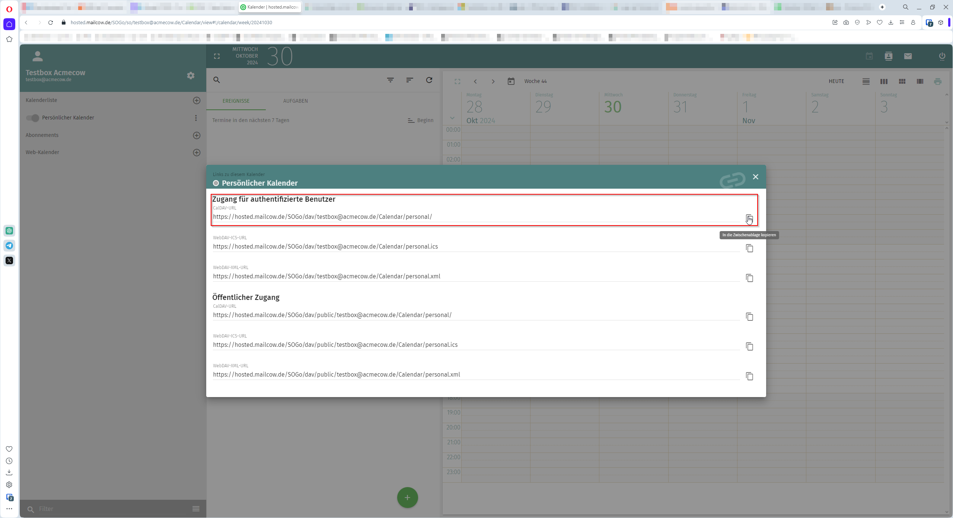The height and width of the screenshot is (518, 953).
Task: Collapse the all-day row with the chevron
Action: [452, 118]
